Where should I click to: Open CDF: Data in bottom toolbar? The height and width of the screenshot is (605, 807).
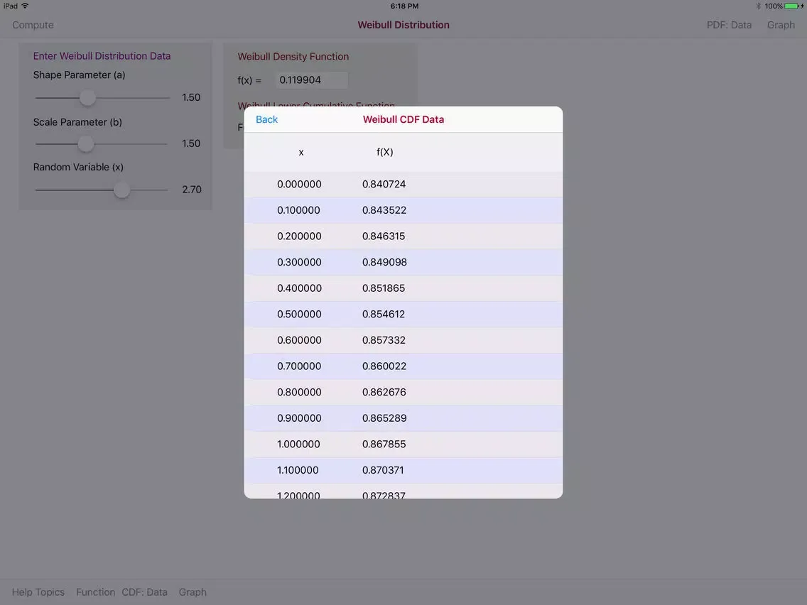(145, 592)
